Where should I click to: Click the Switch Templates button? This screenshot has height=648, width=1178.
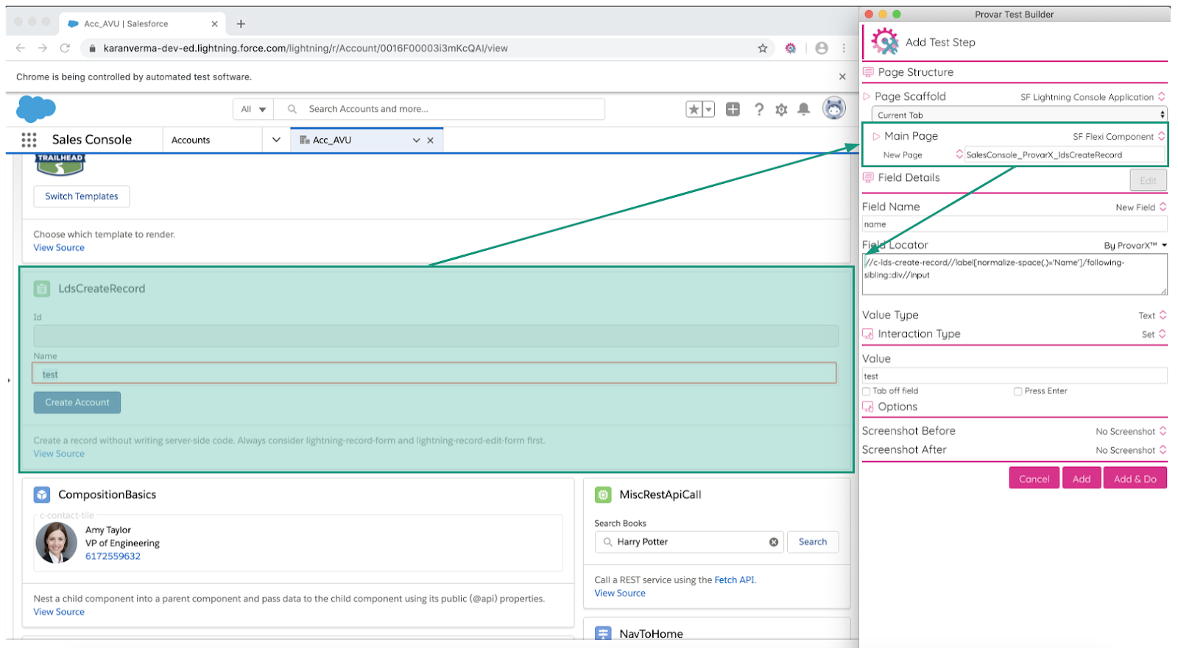pos(82,196)
